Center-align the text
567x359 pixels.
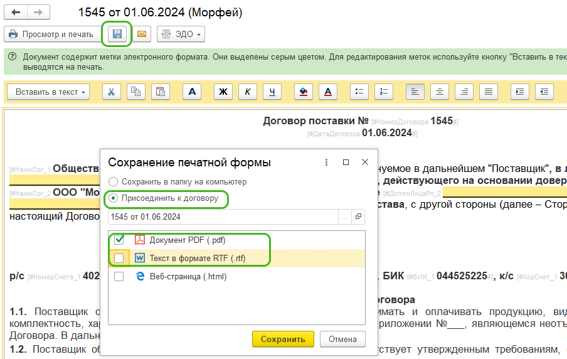[x=440, y=92]
